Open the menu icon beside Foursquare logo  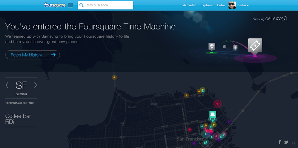70,5
